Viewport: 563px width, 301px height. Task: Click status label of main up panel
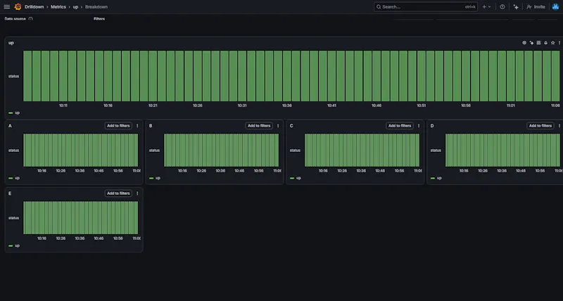click(13, 76)
